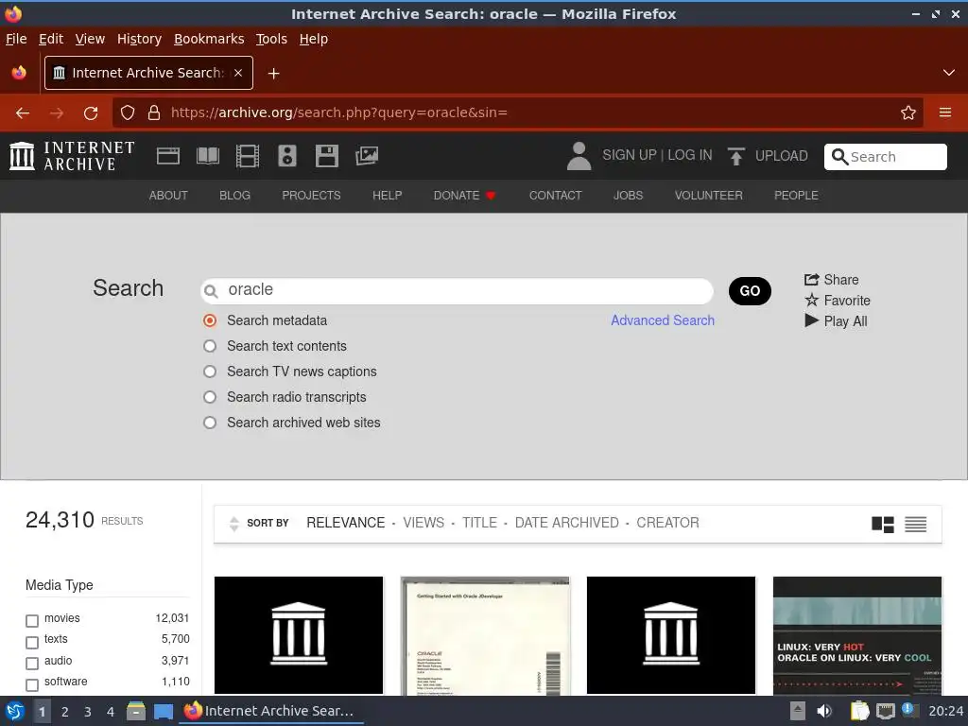968x726 pixels.
Task: Click the upload arrow icon
Action: click(x=735, y=156)
